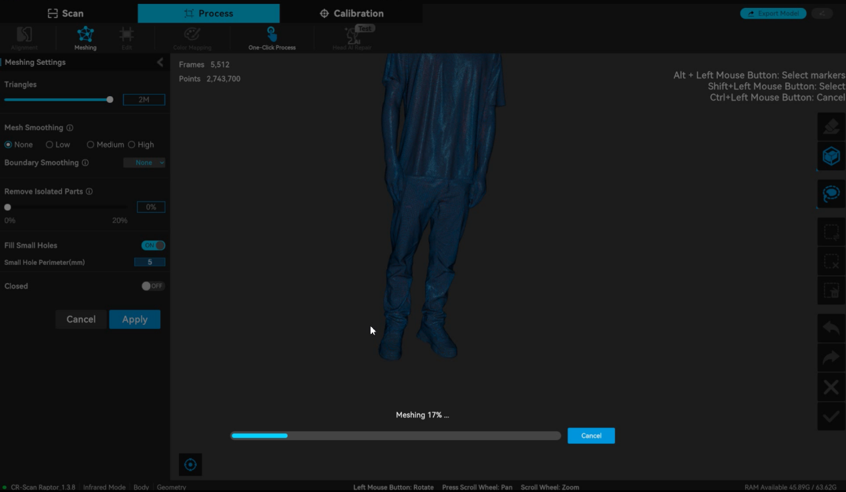Select Low mesh smoothing
The height and width of the screenshot is (492, 846).
(x=49, y=145)
